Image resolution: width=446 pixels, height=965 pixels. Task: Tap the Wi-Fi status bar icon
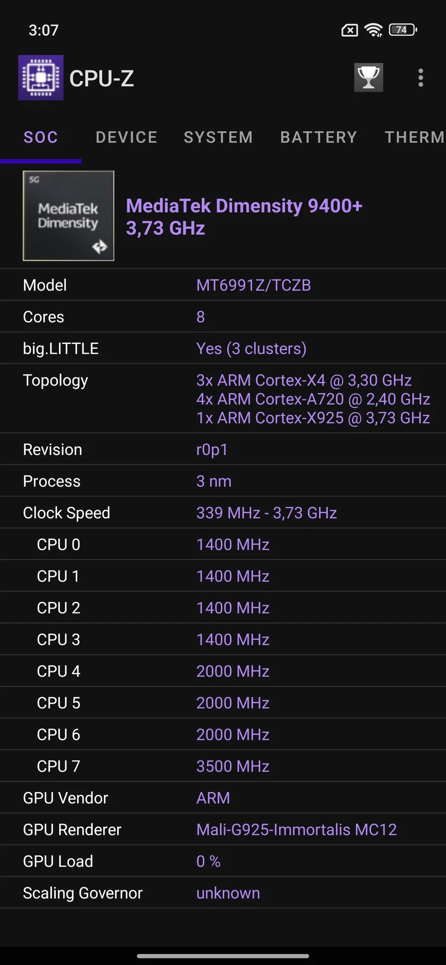click(x=374, y=30)
